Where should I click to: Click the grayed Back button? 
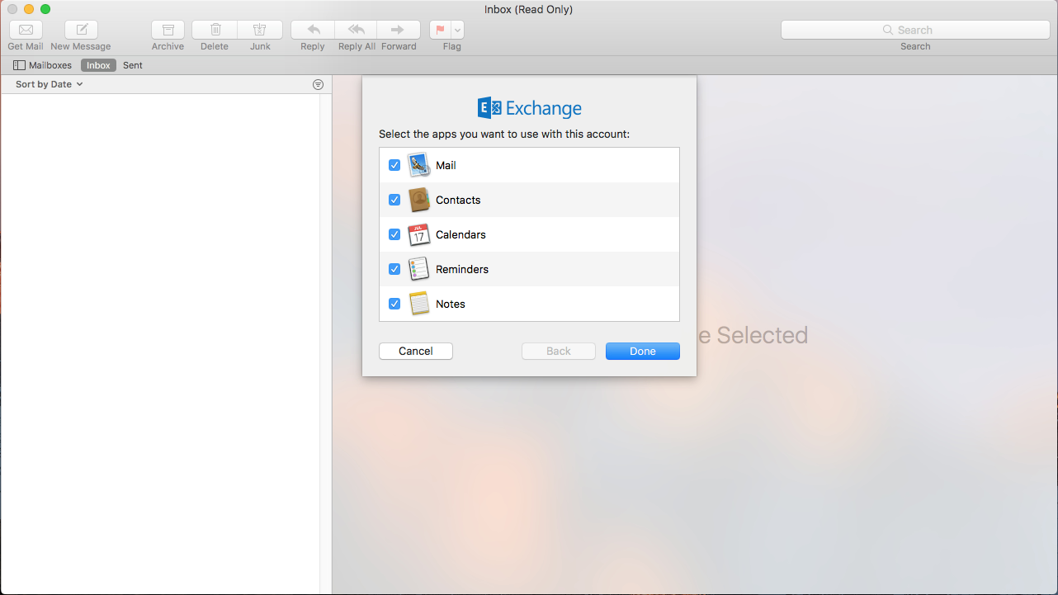(x=559, y=351)
